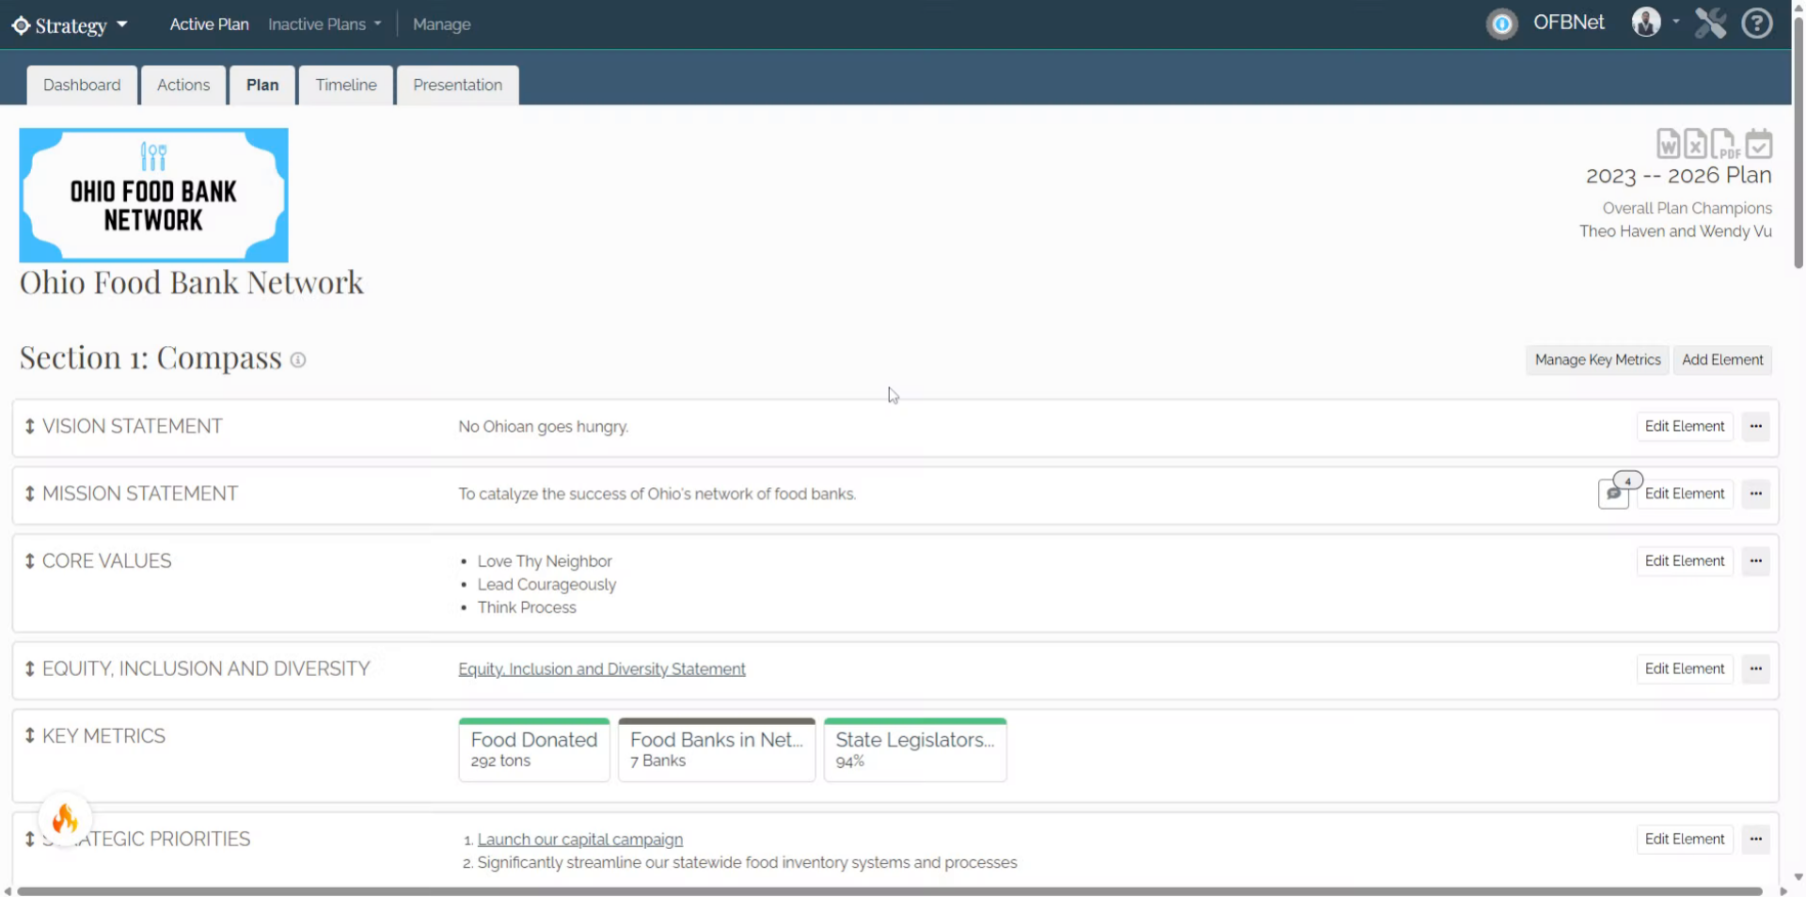Export plan to Excel spreadsheet
The width and height of the screenshot is (1806, 897).
point(1695,144)
